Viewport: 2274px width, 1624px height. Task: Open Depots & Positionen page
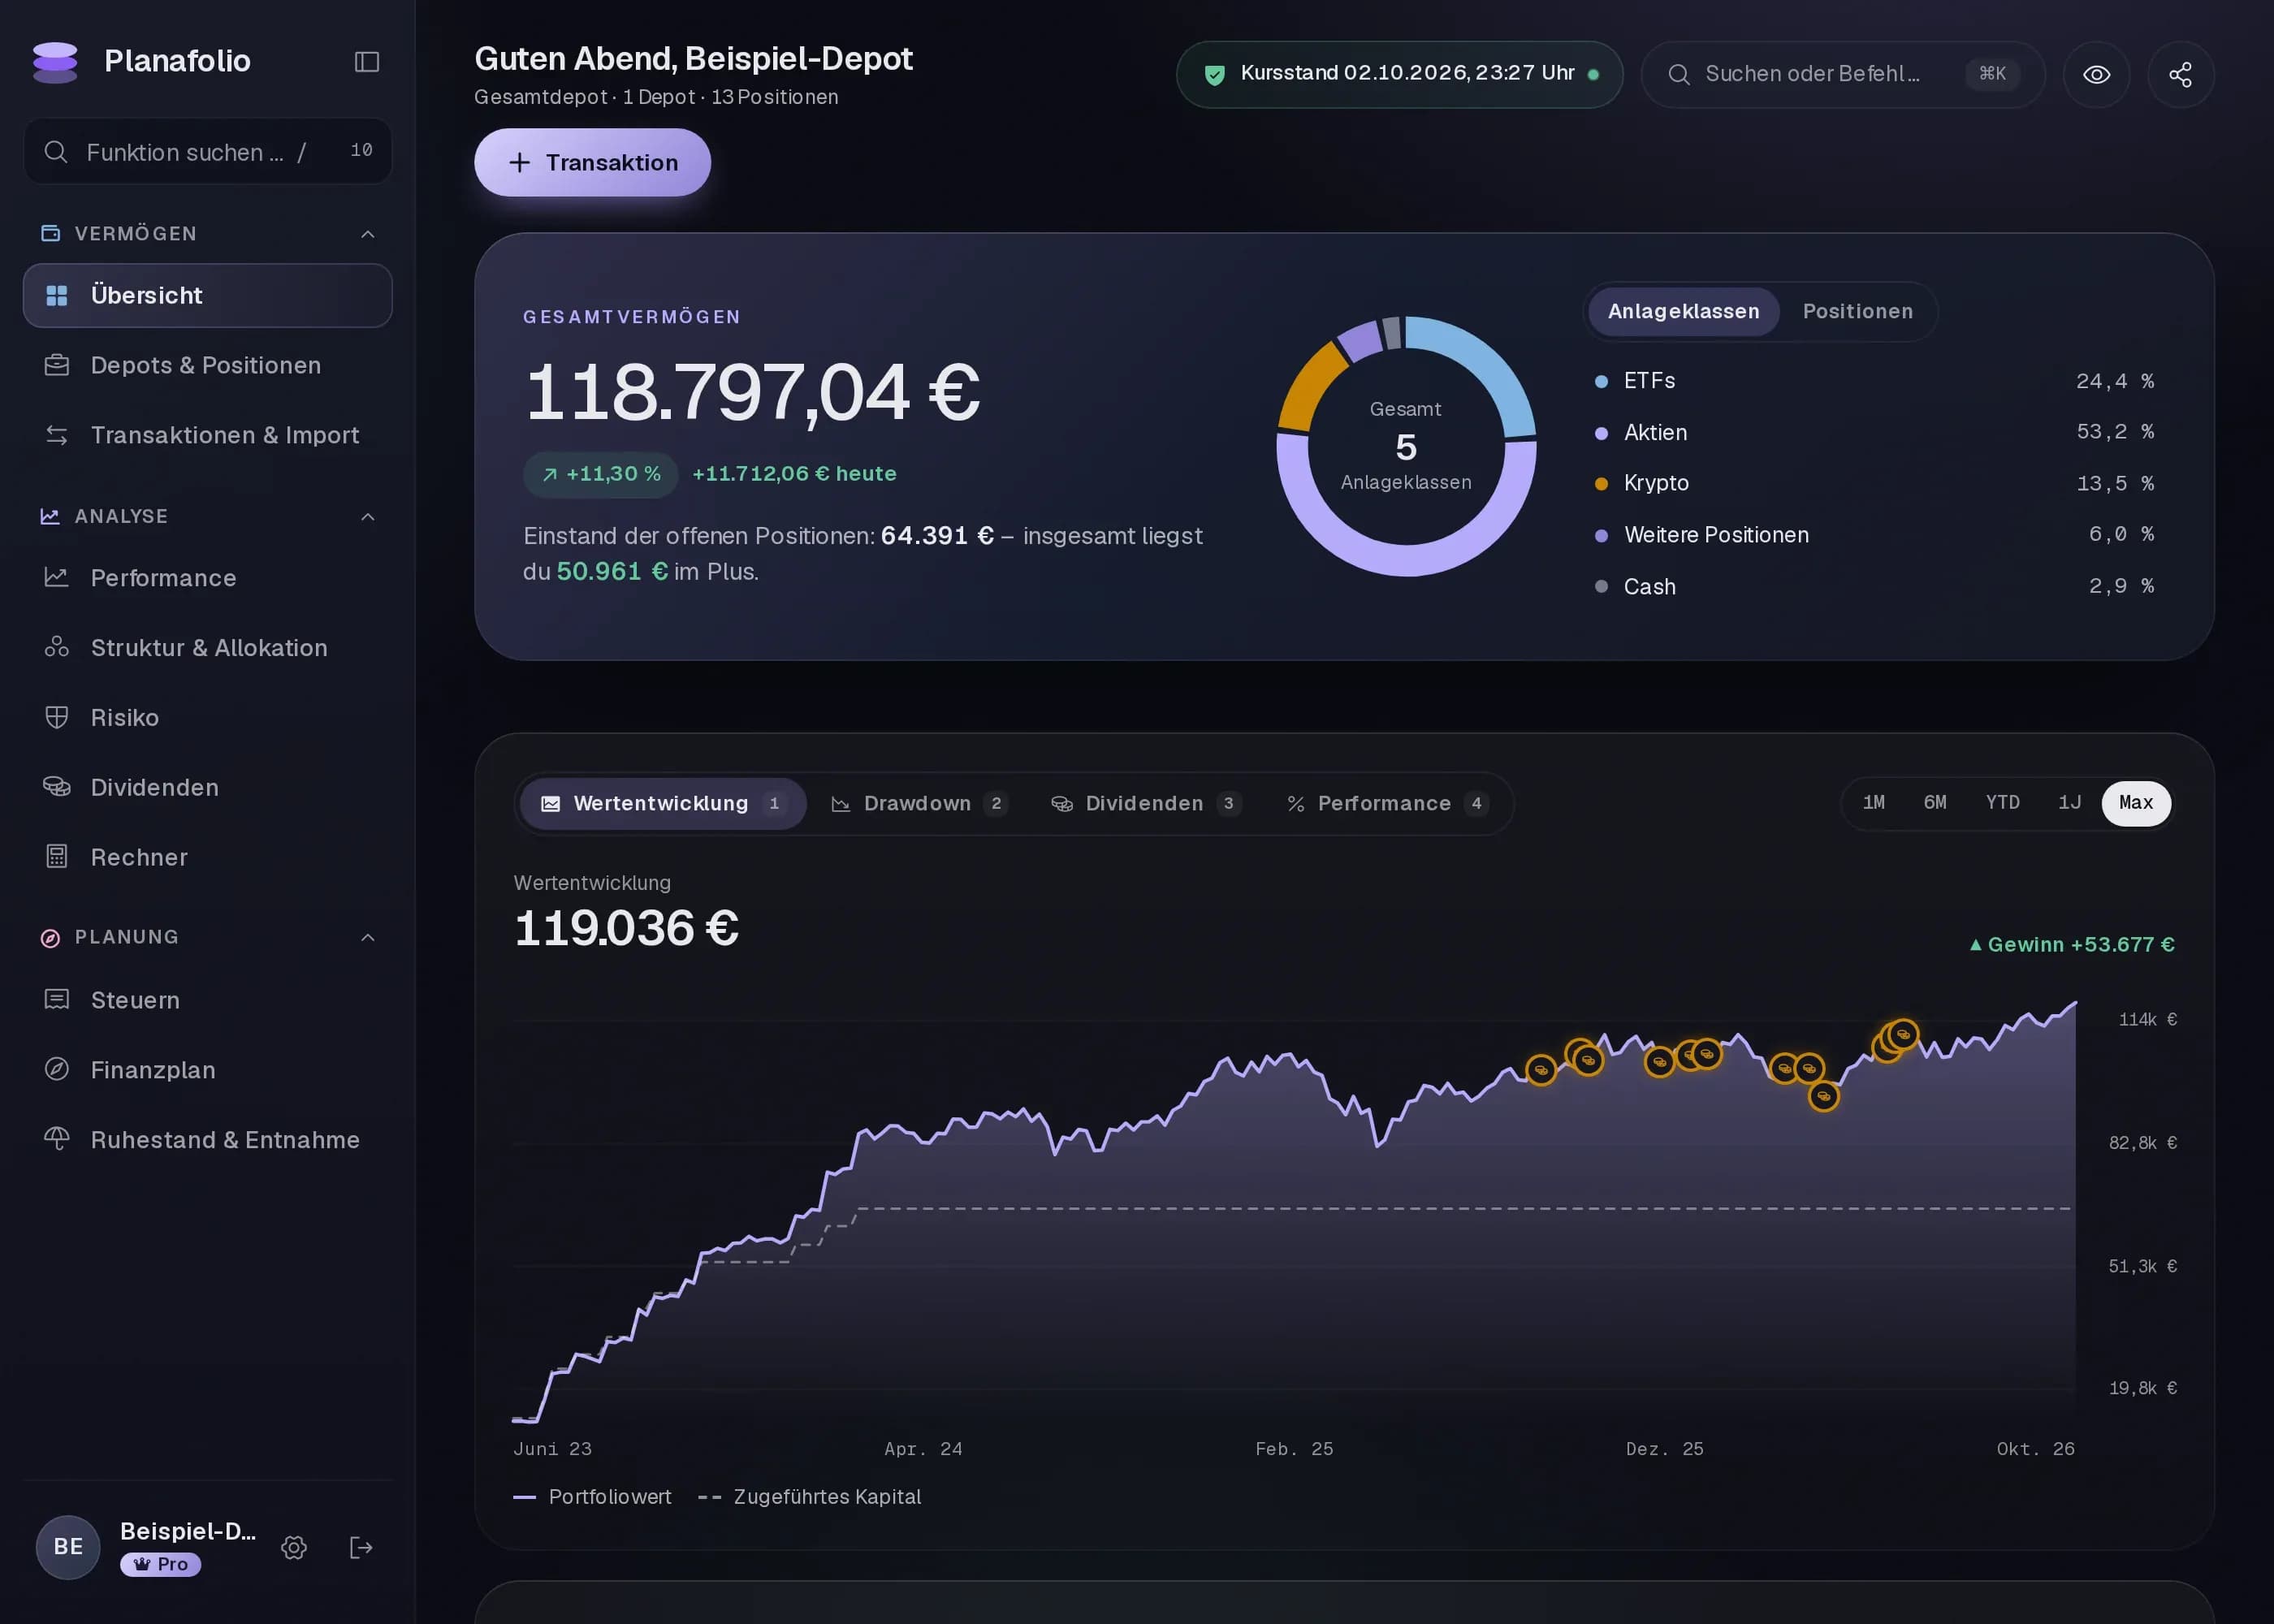tap(208, 365)
